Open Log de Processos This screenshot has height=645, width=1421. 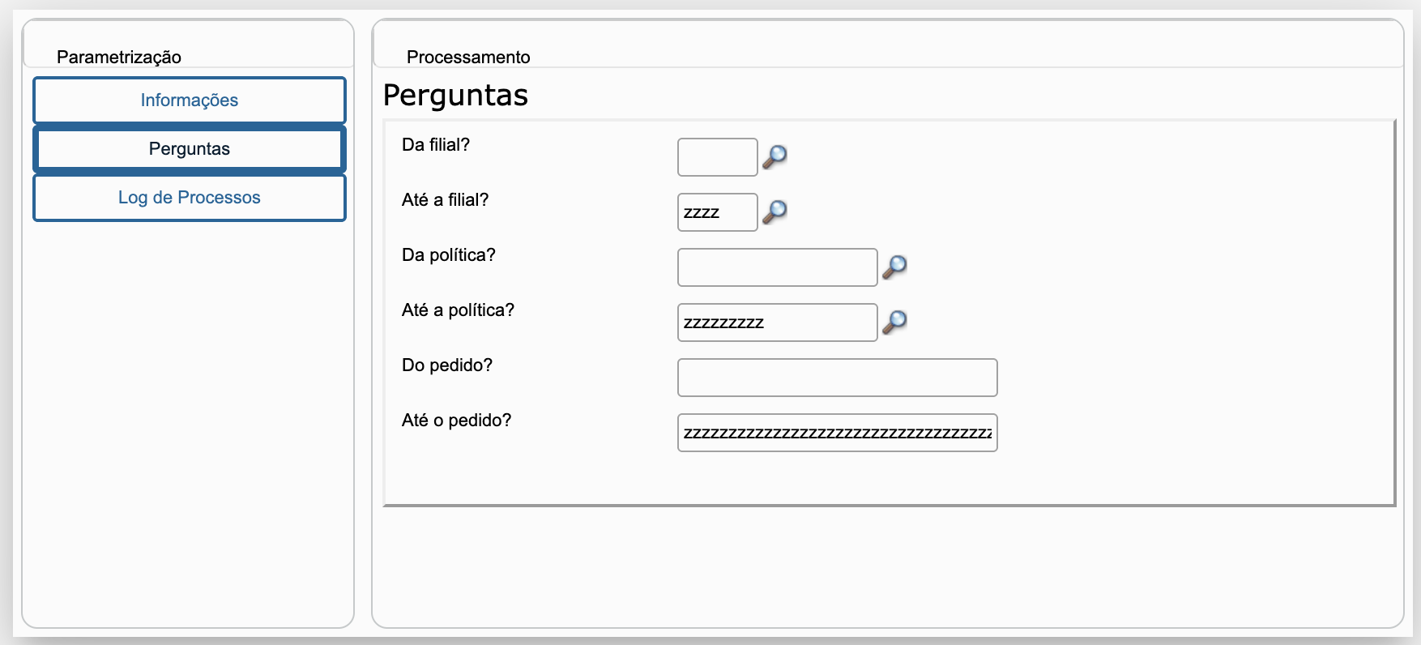[190, 198]
